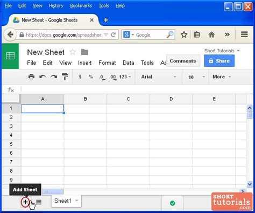Image resolution: width=255 pixels, height=213 pixels.
Task: Click the Add Sheet plus button
Action: tap(25, 202)
